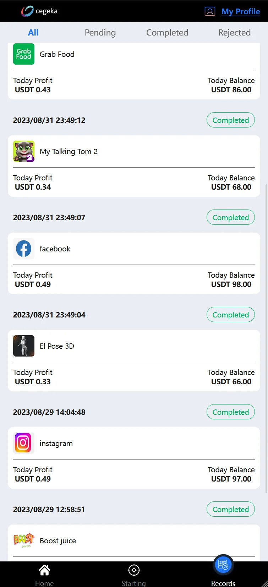Click the Grab Food app icon
The image size is (268, 587).
(24, 54)
